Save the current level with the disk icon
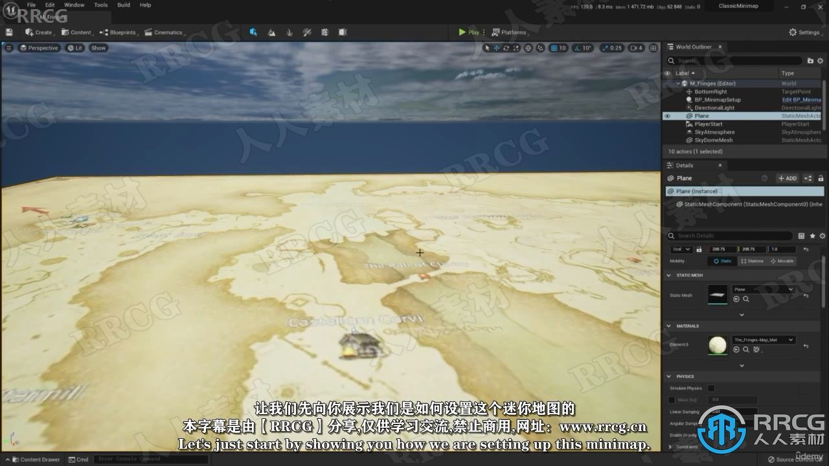The width and height of the screenshot is (829, 466). 9,32
